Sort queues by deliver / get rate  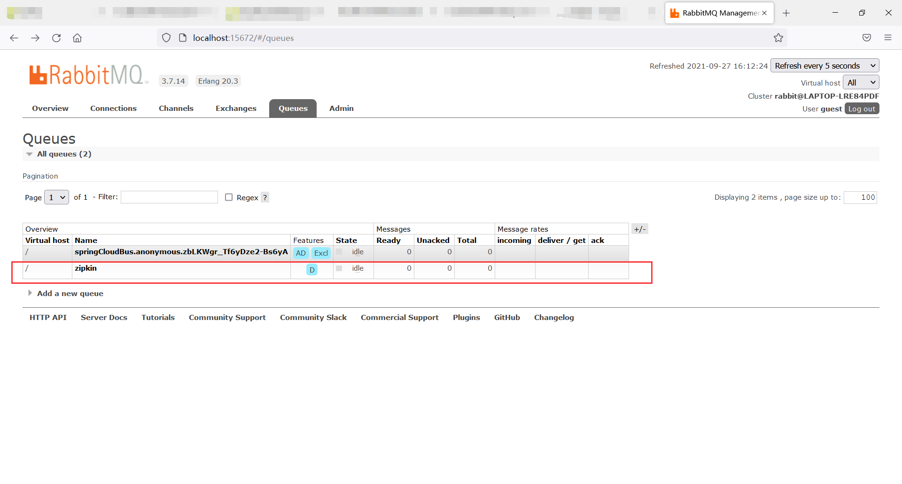562,241
